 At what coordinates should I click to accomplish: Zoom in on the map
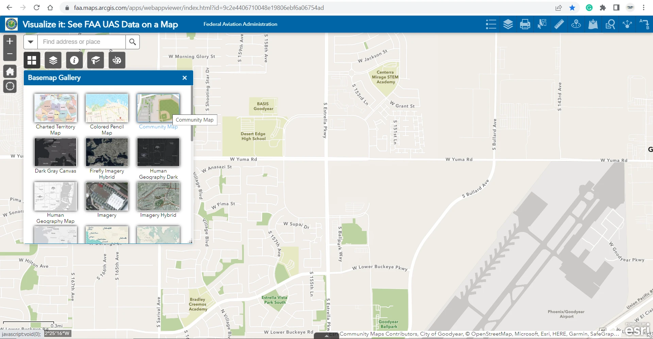coord(10,41)
